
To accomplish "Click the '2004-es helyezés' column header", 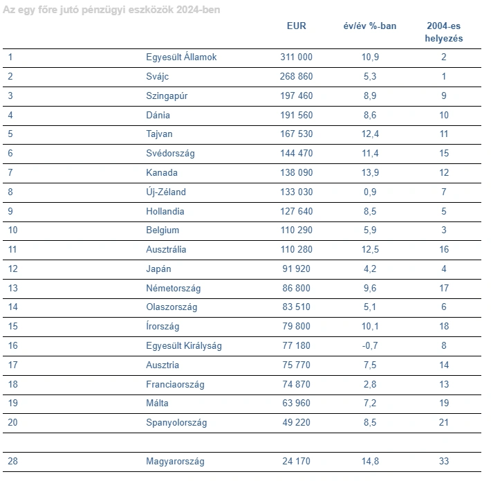I will click(x=444, y=32).
